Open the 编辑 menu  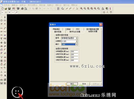point(15,5)
